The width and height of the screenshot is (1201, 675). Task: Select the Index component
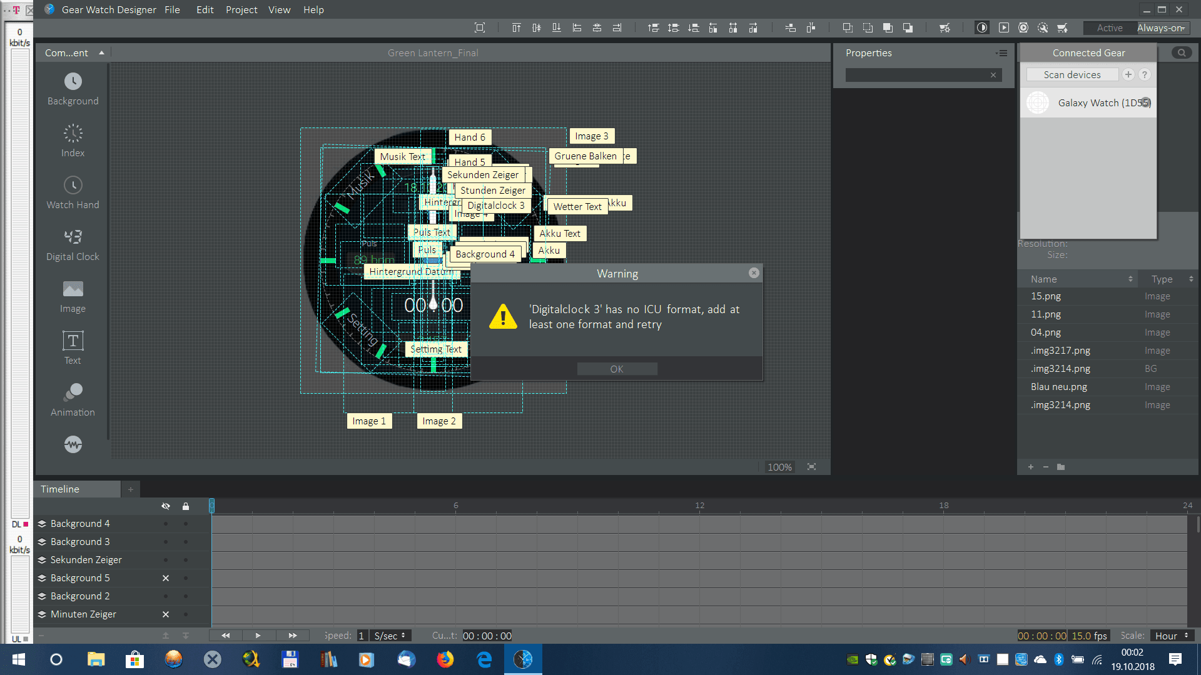[73, 141]
